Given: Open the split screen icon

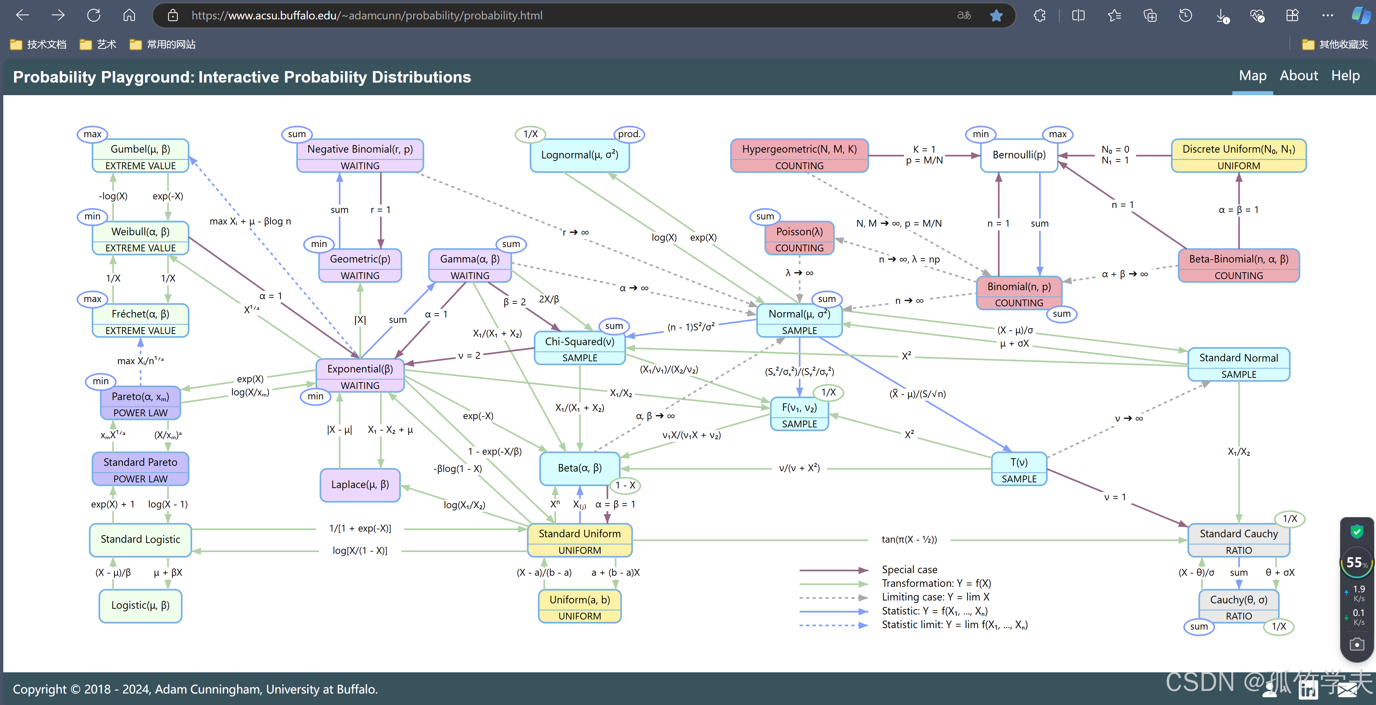Looking at the screenshot, I should point(1078,15).
